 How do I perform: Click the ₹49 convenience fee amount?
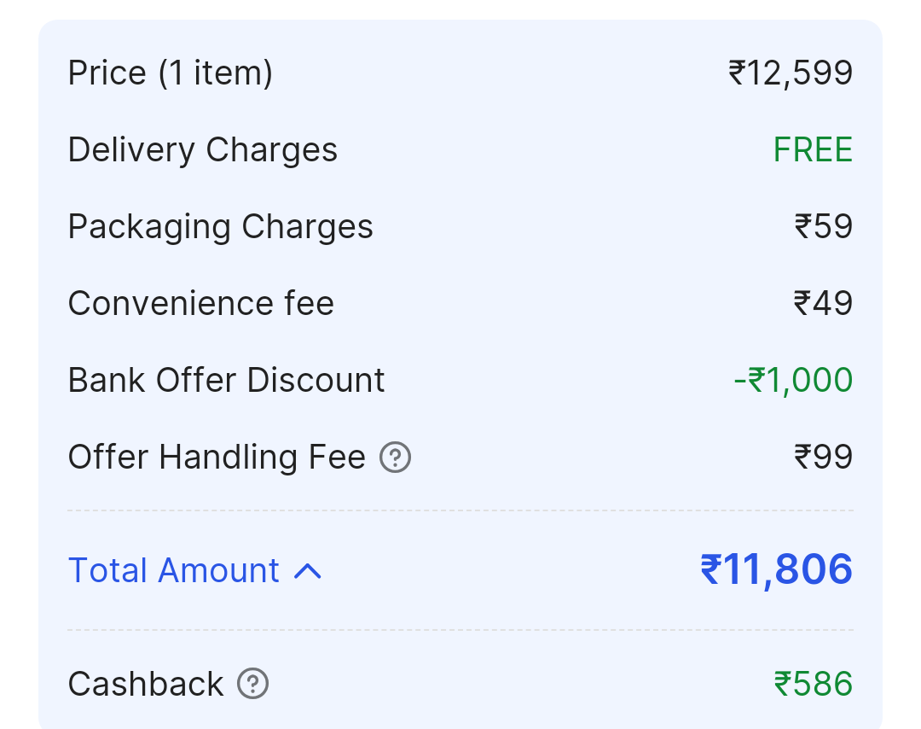click(x=823, y=304)
